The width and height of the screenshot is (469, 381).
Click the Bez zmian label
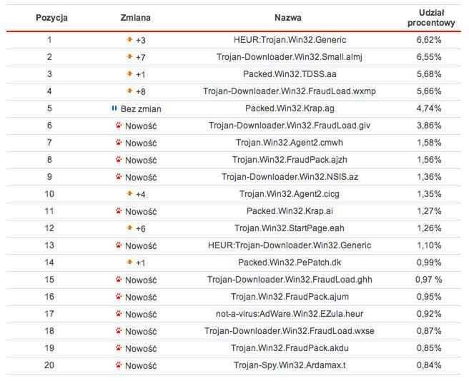(141, 108)
